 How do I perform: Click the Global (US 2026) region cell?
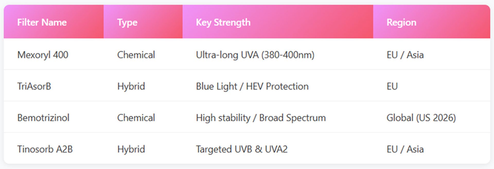pos(421,118)
